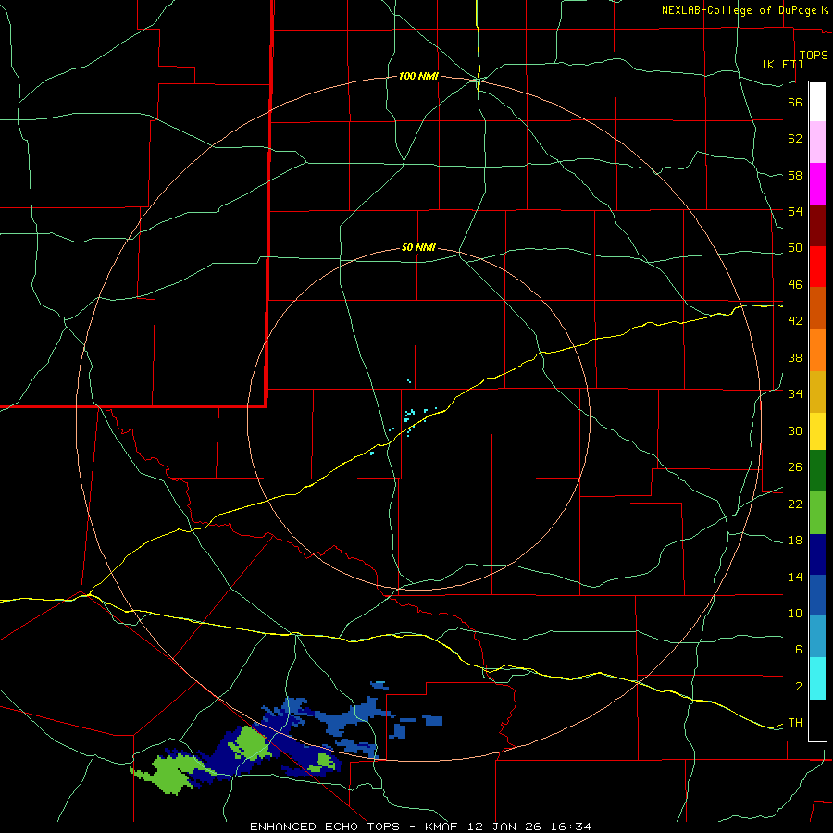The width and height of the screenshot is (833, 833).
Task: Choose the navy blue legend swatch
Action: point(817,554)
